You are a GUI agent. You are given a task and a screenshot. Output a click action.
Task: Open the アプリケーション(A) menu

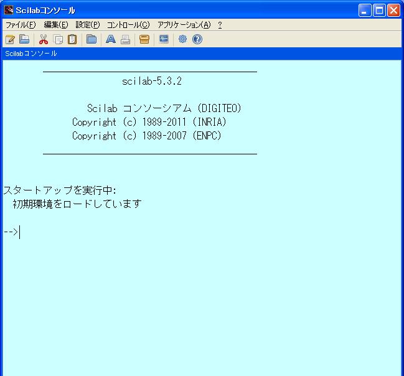tap(184, 25)
